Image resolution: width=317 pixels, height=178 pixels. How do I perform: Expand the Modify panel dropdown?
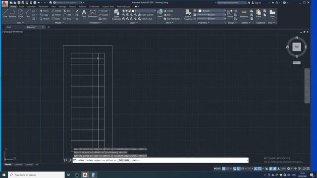tap(59, 23)
